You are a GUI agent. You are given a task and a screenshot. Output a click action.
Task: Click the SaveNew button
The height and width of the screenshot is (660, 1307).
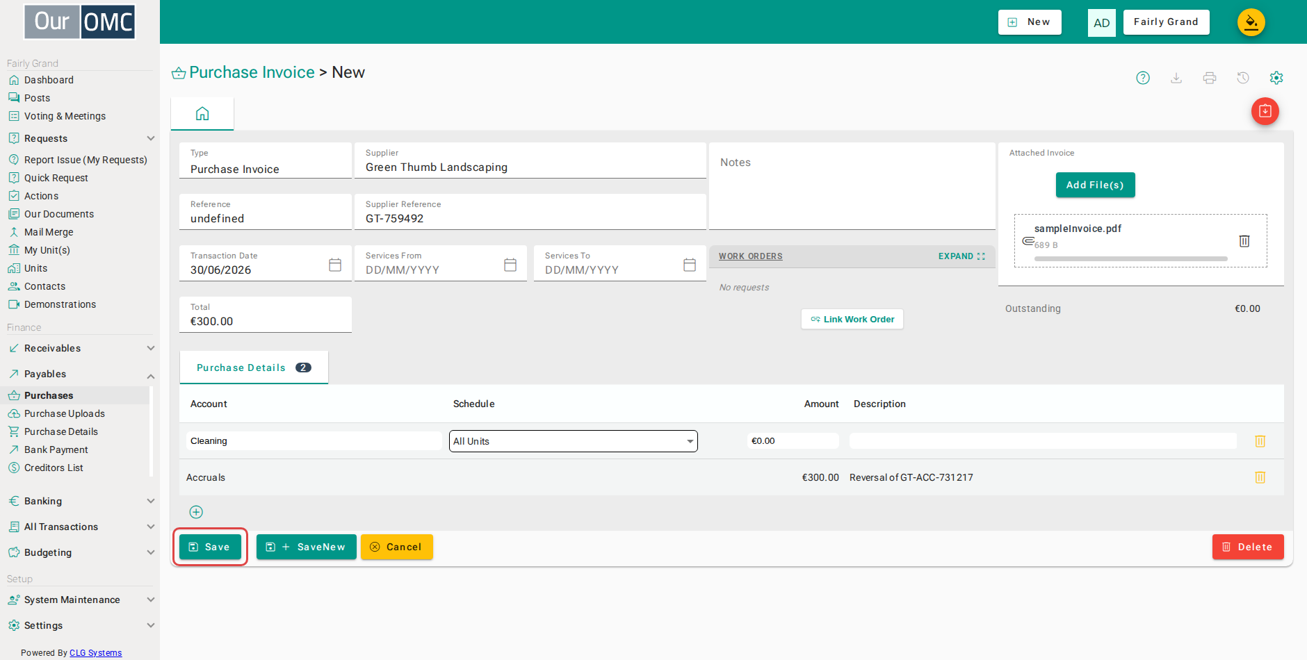coord(307,547)
